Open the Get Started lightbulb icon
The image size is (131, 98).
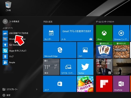coord(5,45)
